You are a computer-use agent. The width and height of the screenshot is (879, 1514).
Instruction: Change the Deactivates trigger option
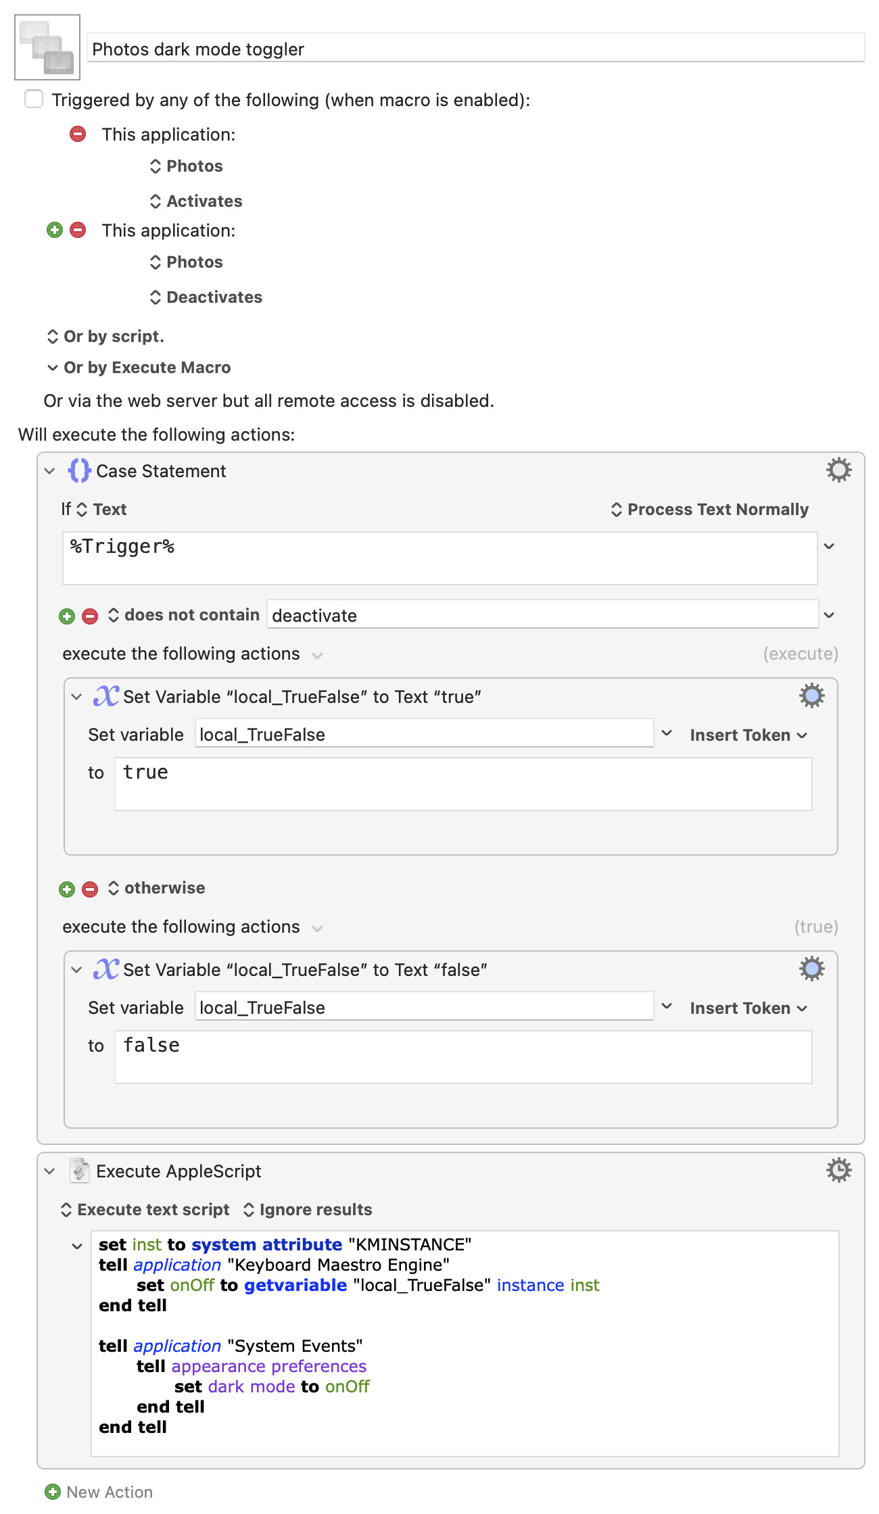pos(206,297)
